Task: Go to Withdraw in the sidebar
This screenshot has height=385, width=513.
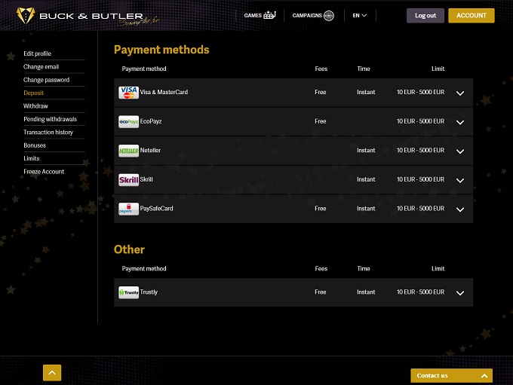Action: 35,106
